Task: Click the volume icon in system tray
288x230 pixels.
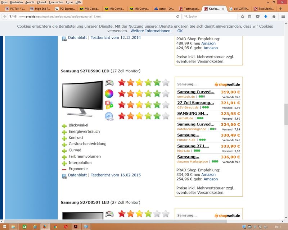Action: point(266,227)
